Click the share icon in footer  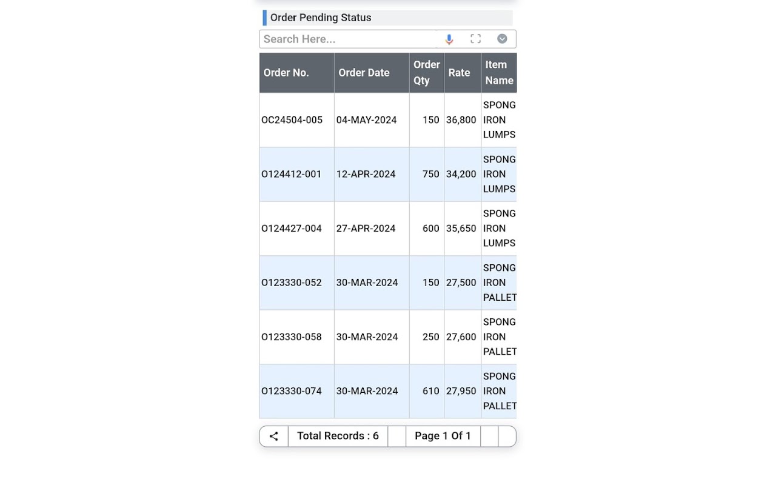pos(274,436)
